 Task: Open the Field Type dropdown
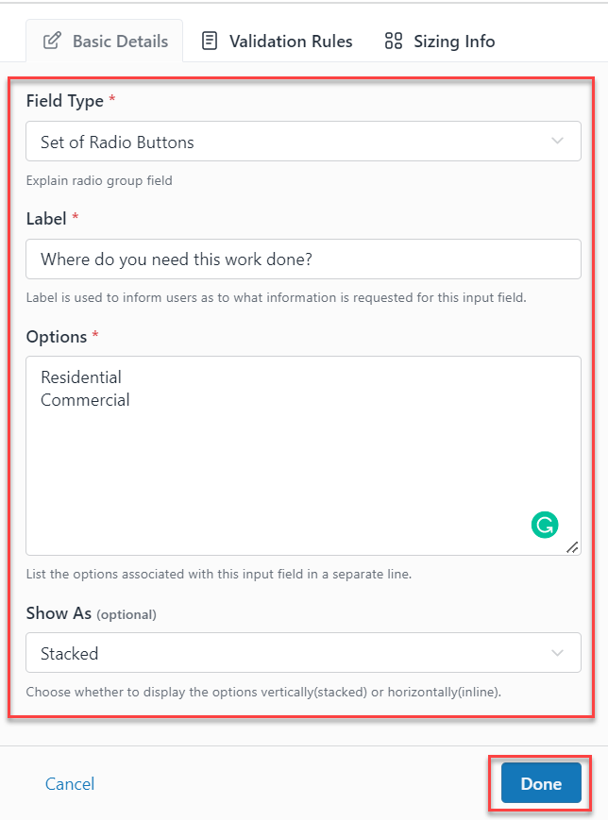[302, 142]
